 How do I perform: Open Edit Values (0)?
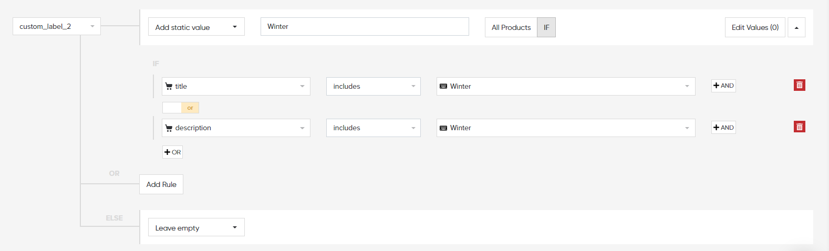[755, 27]
